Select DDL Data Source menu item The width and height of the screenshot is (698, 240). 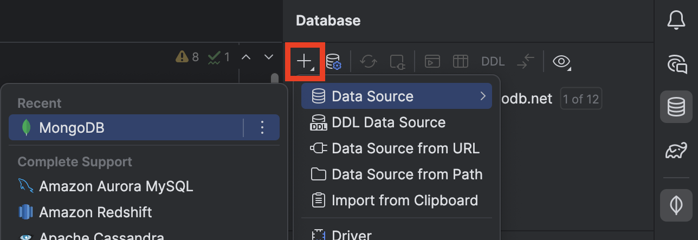pos(397,122)
